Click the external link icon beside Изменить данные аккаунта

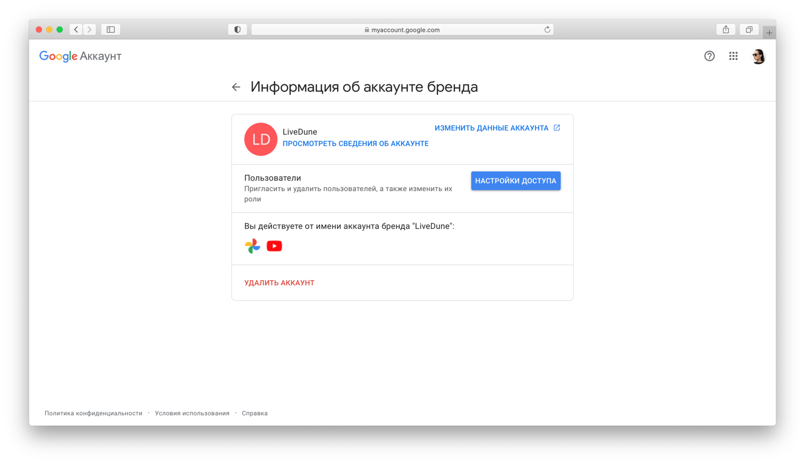coord(557,127)
